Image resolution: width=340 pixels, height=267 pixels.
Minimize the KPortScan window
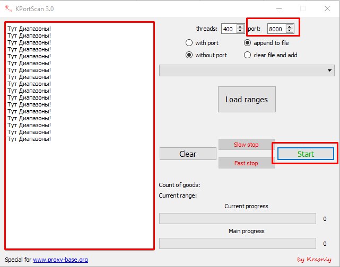pos(279,8)
